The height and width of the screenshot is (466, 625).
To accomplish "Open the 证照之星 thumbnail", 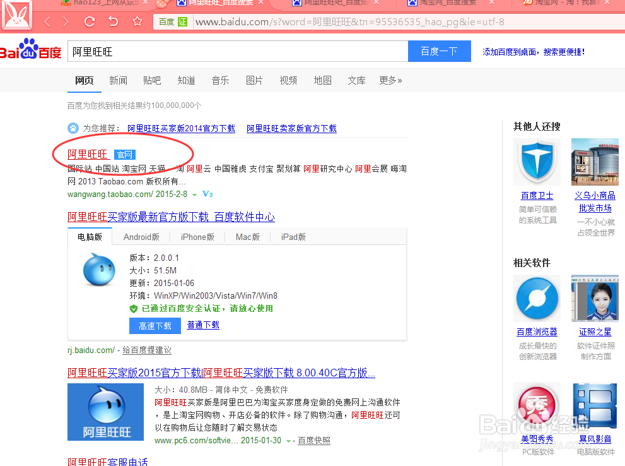I will [x=595, y=298].
